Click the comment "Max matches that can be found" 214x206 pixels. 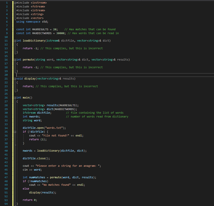pos(90,30)
